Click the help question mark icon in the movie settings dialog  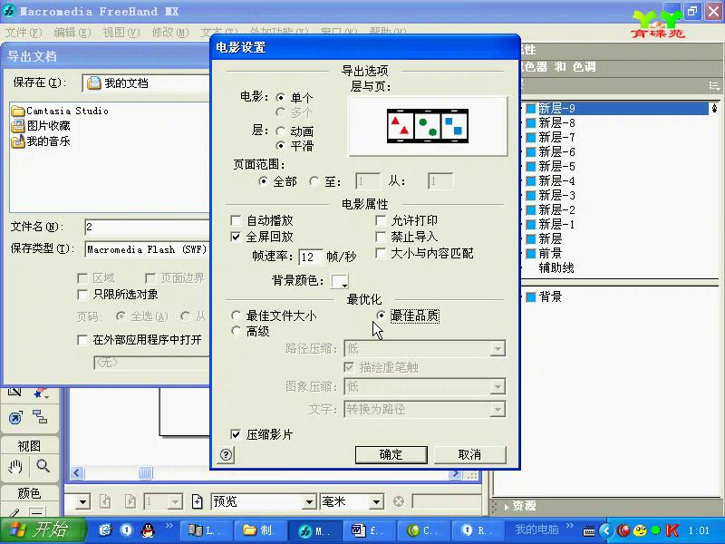226,455
